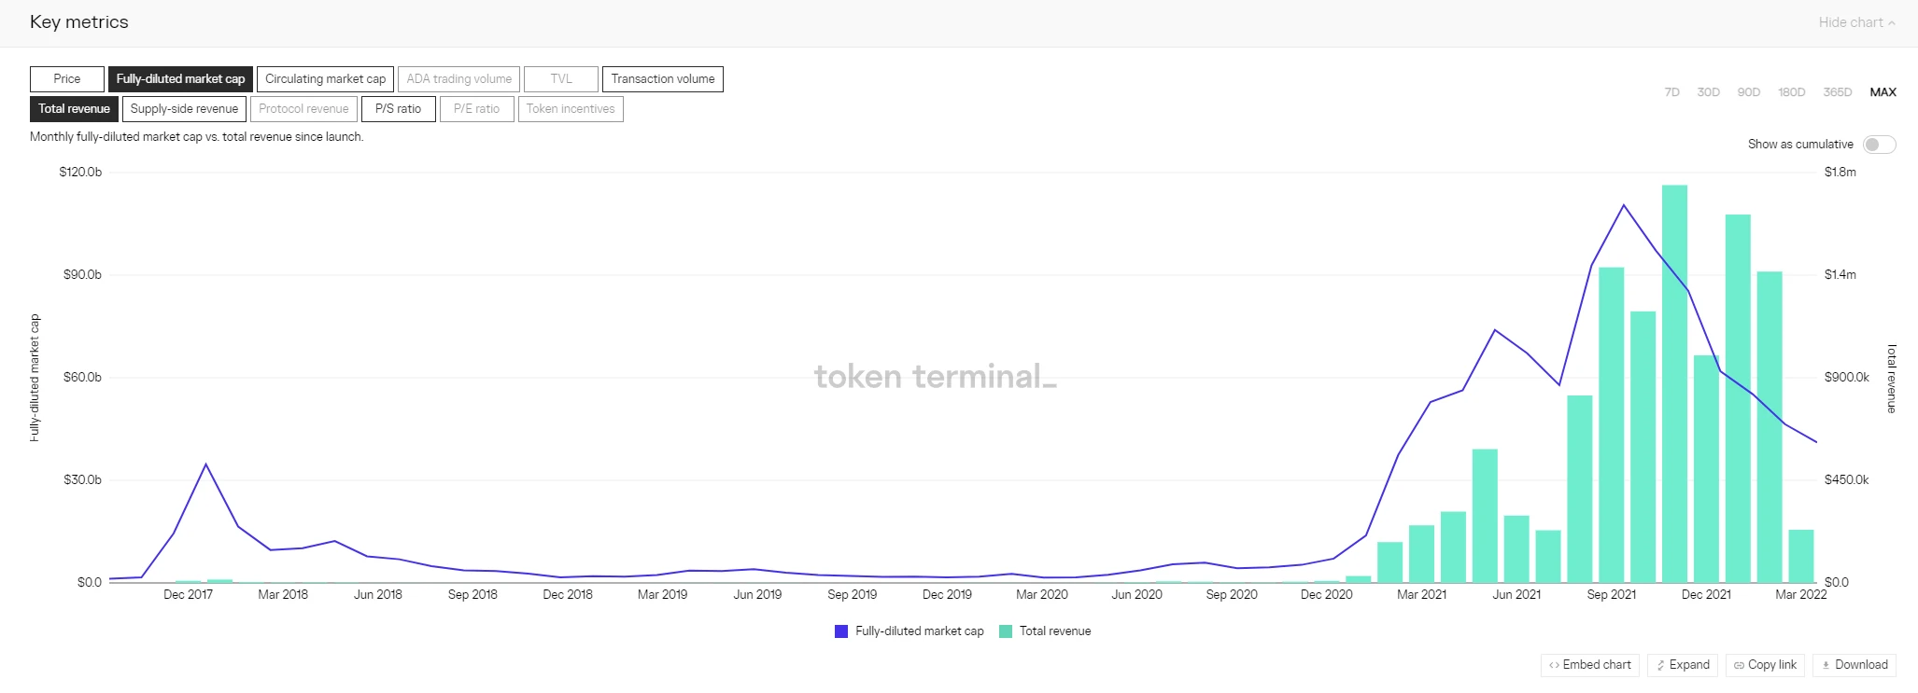Select the 90D time range

pyautogui.click(x=1748, y=92)
